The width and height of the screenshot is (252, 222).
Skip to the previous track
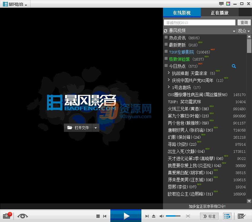pos(105,216)
